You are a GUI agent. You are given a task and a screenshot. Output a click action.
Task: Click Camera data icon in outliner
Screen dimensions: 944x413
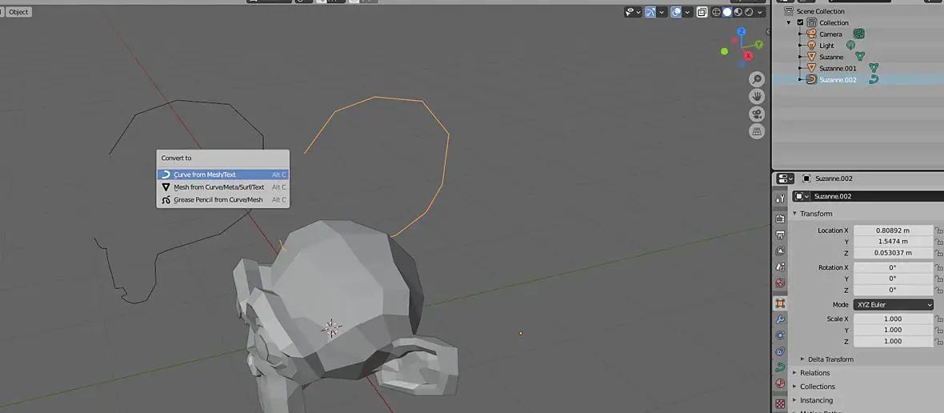point(859,34)
